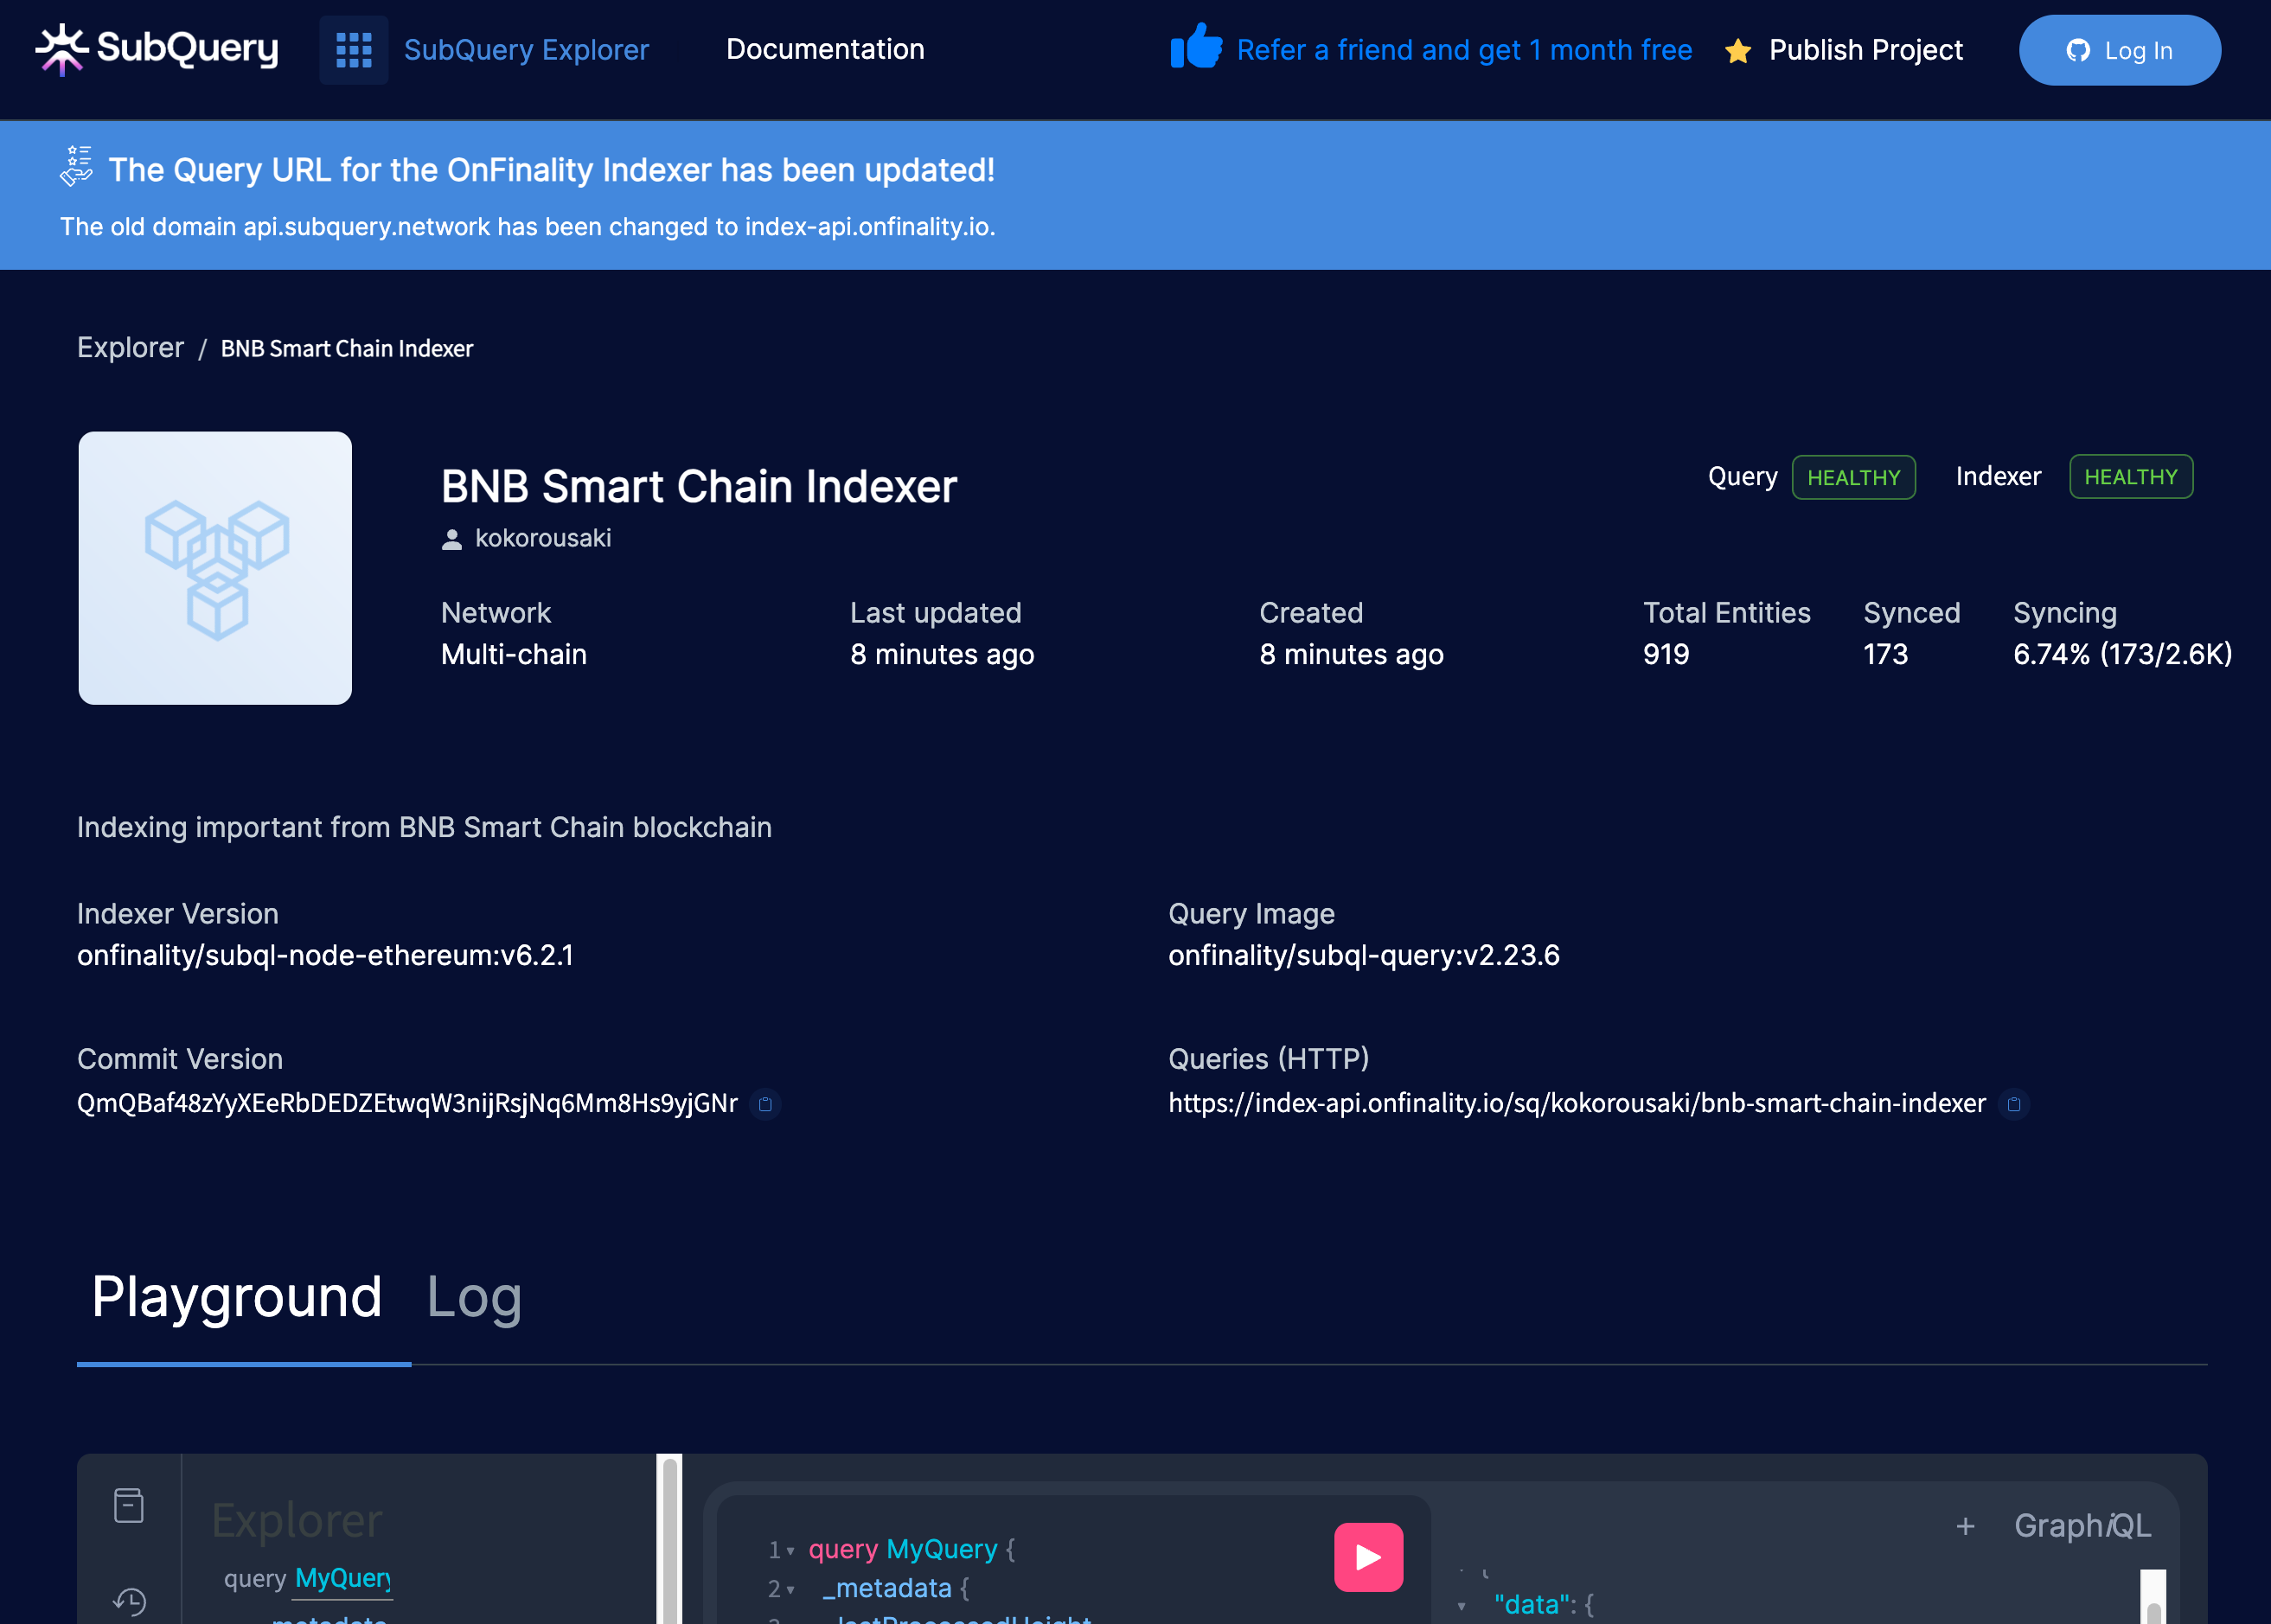Copy the Commit Version using the clipboard icon
The width and height of the screenshot is (2271, 1624).
(x=766, y=1104)
